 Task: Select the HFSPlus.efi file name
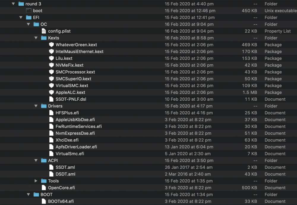tap(67, 113)
